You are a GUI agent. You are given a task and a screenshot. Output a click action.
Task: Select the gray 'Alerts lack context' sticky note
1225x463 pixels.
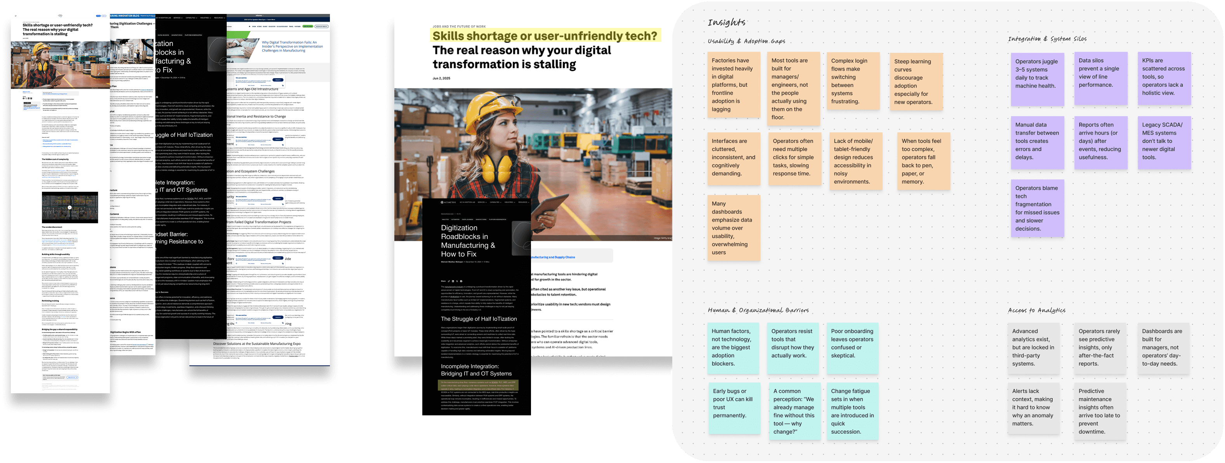(x=1033, y=408)
